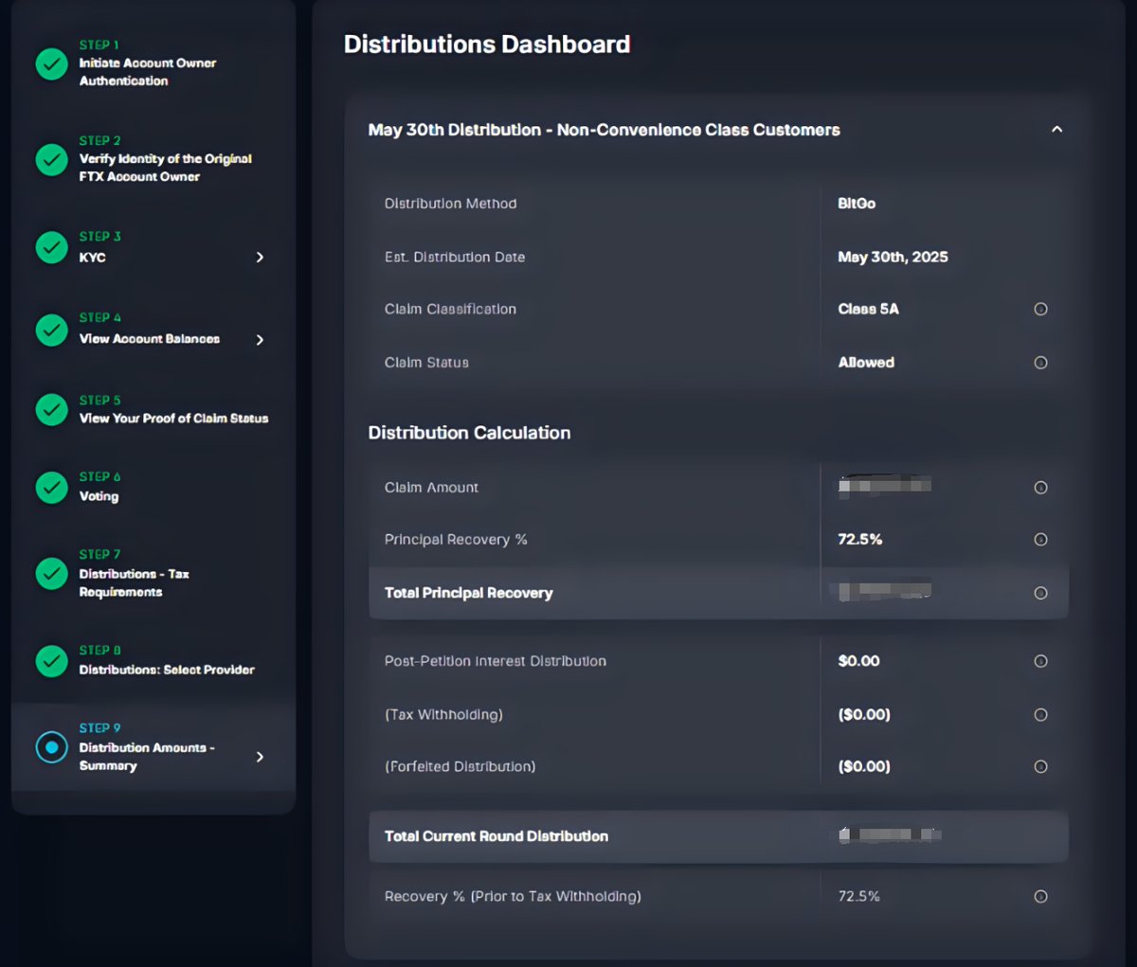Screen dimensions: 1137x967
Task: Open the Forfeited Distribution info icon
Action: 1040,767
